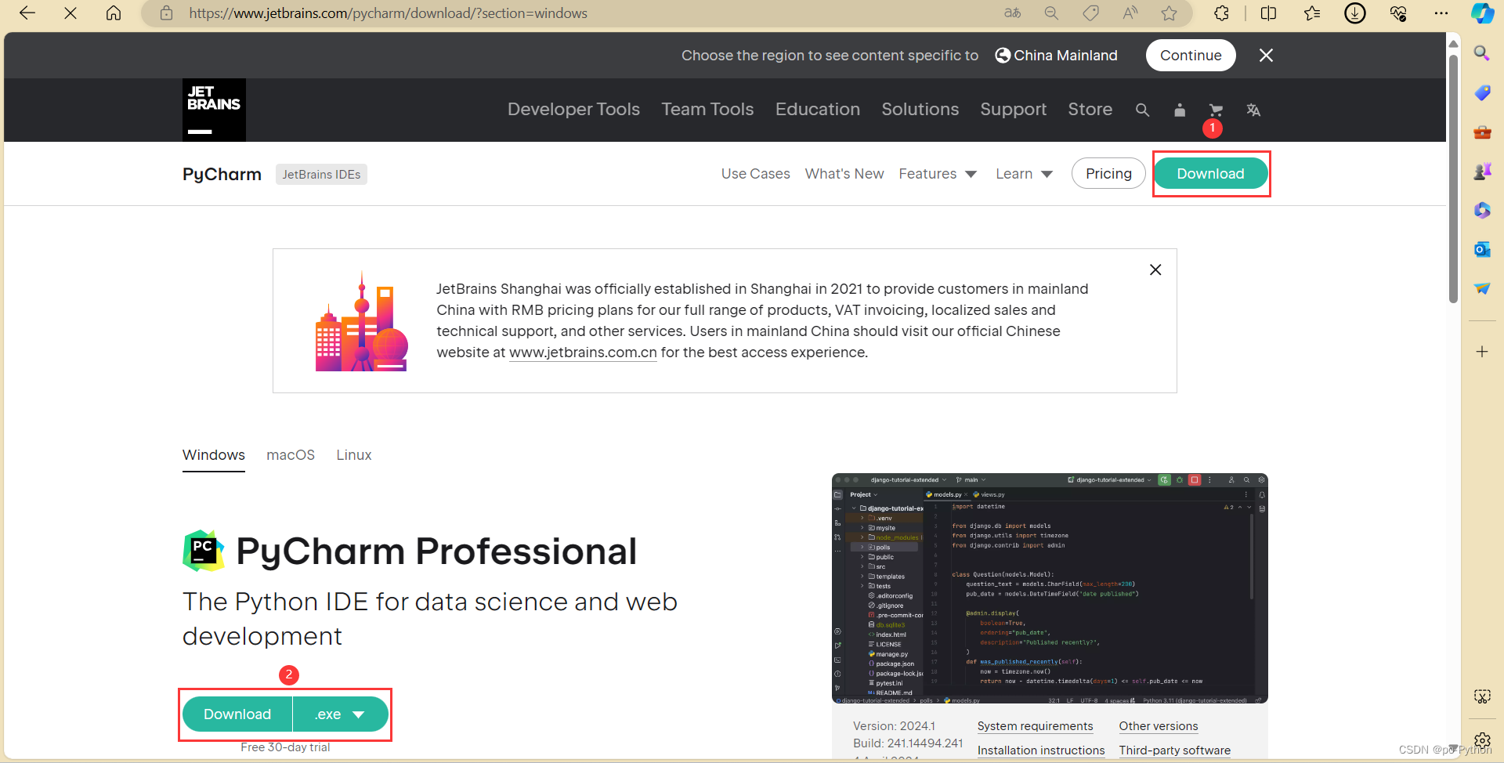Open browser settings and more menu

pos(1441,13)
